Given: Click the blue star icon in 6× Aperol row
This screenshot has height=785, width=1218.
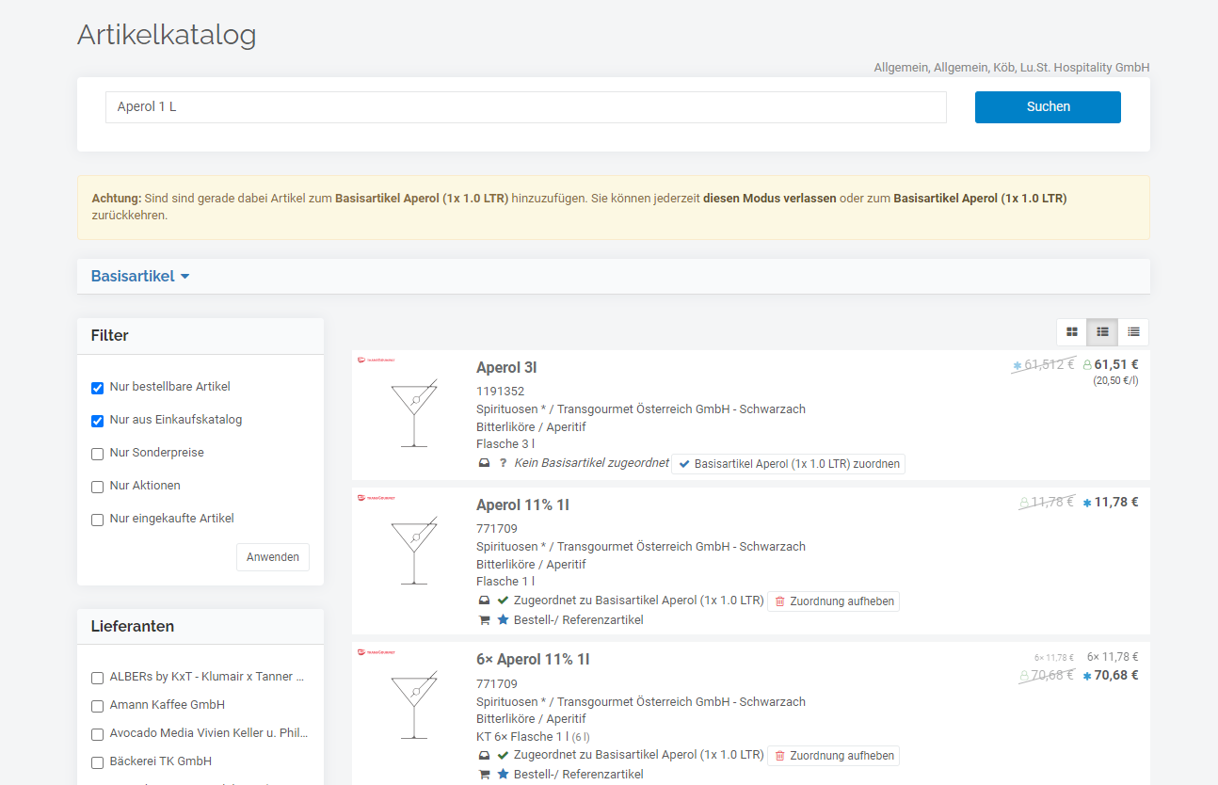Looking at the screenshot, I should click(503, 774).
